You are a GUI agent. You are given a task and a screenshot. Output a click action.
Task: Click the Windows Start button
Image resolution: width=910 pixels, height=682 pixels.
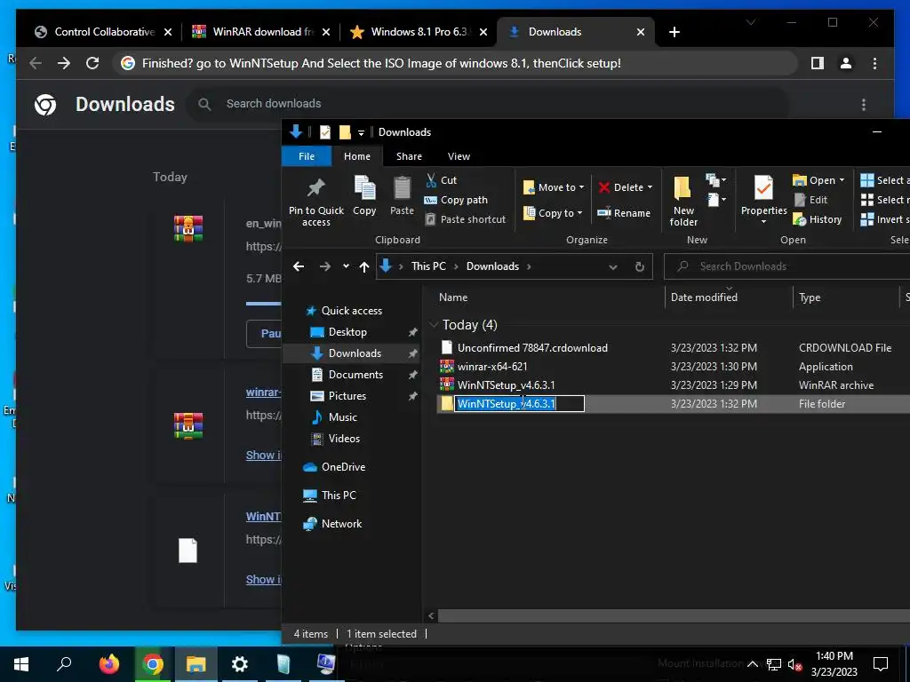(21, 663)
